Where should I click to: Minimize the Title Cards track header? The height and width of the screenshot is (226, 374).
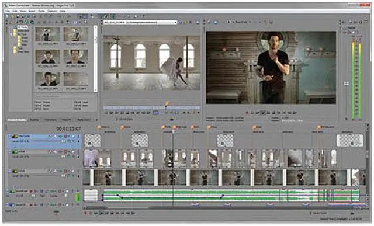(10, 135)
